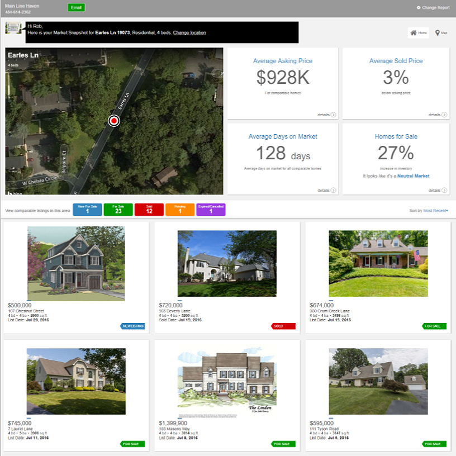Filter by Sold 12 listings
This screenshot has width=456, height=456.
(149, 210)
